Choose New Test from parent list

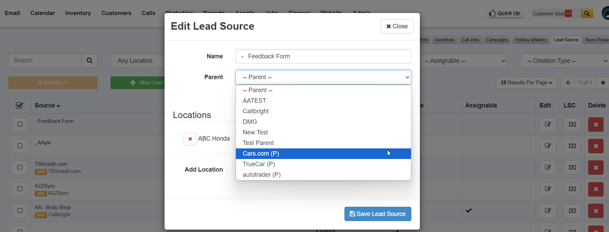323,132
